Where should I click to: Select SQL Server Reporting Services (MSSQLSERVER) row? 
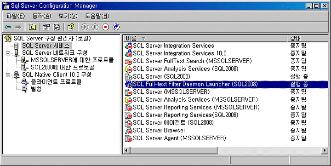tap(226, 107)
